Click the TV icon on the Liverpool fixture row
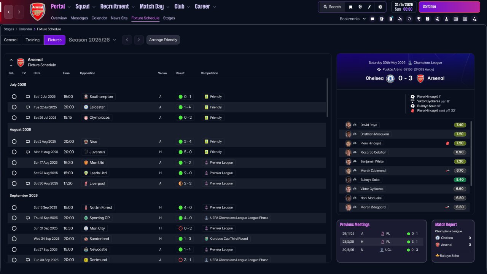Image resolution: width=487 pixels, height=274 pixels. coord(28,183)
